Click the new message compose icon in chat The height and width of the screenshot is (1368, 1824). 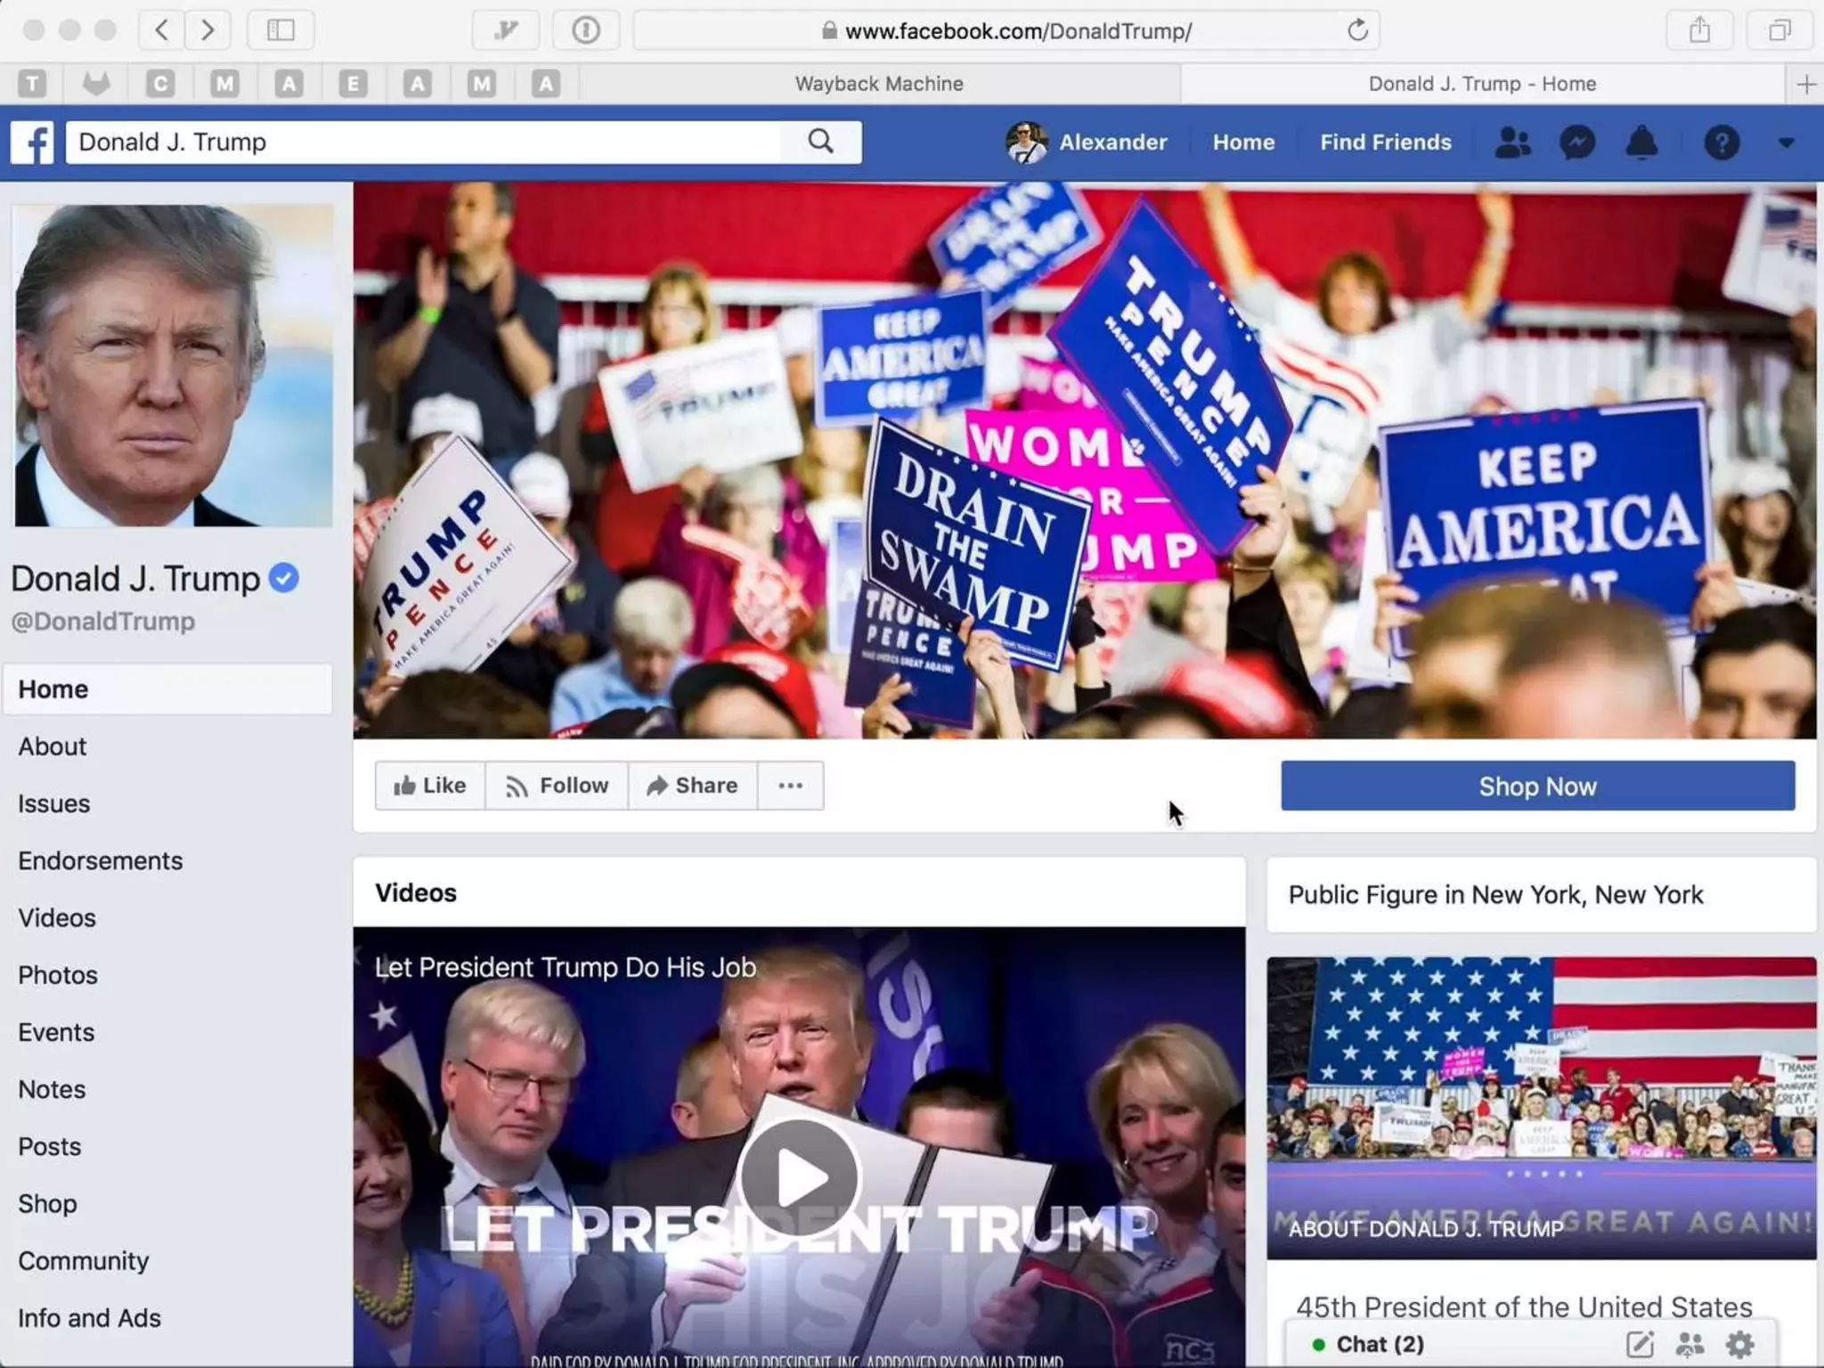click(x=1640, y=1344)
